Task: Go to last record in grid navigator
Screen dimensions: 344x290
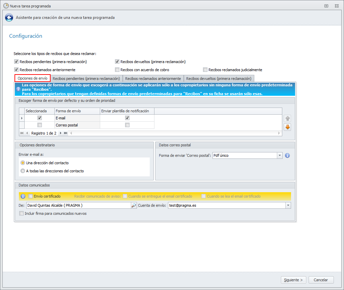Action: click(66, 133)
